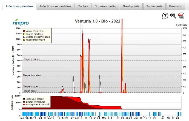Image resolution: width=189 pixels, height=121 pixels.
Task: Click the yellow spores éjectées legend swatch
Action: click(x=24, y=34)
